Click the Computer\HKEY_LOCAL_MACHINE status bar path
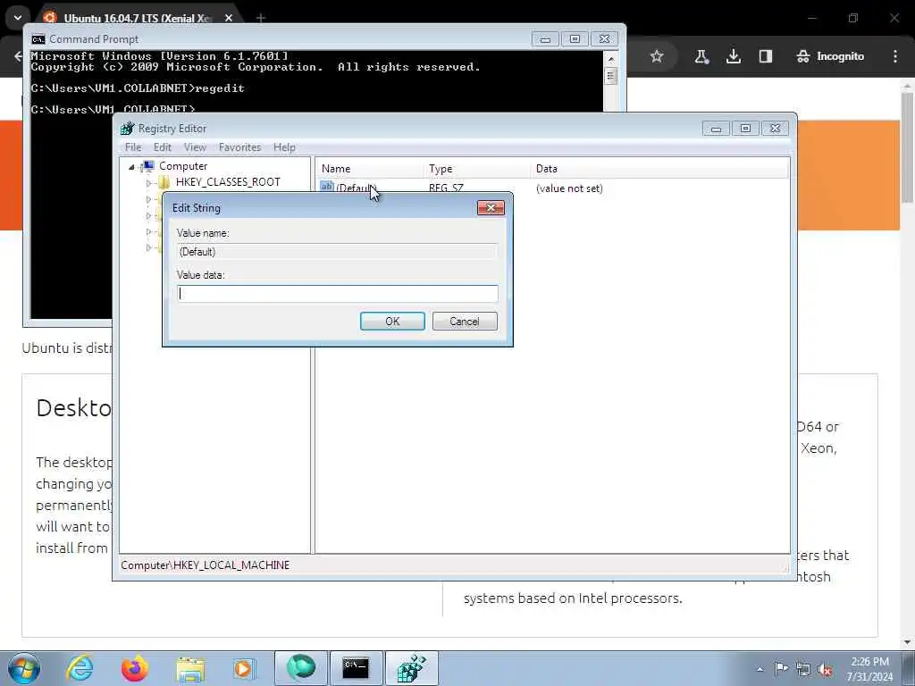 [205, 565]
